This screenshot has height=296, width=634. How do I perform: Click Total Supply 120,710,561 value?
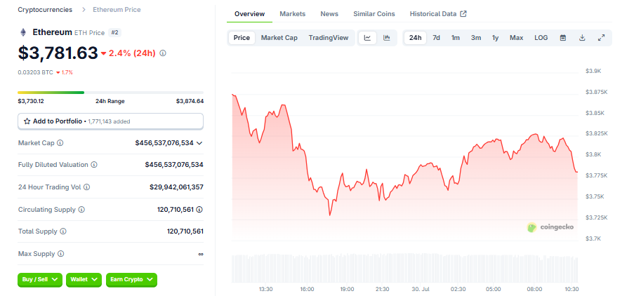[185, 231]
